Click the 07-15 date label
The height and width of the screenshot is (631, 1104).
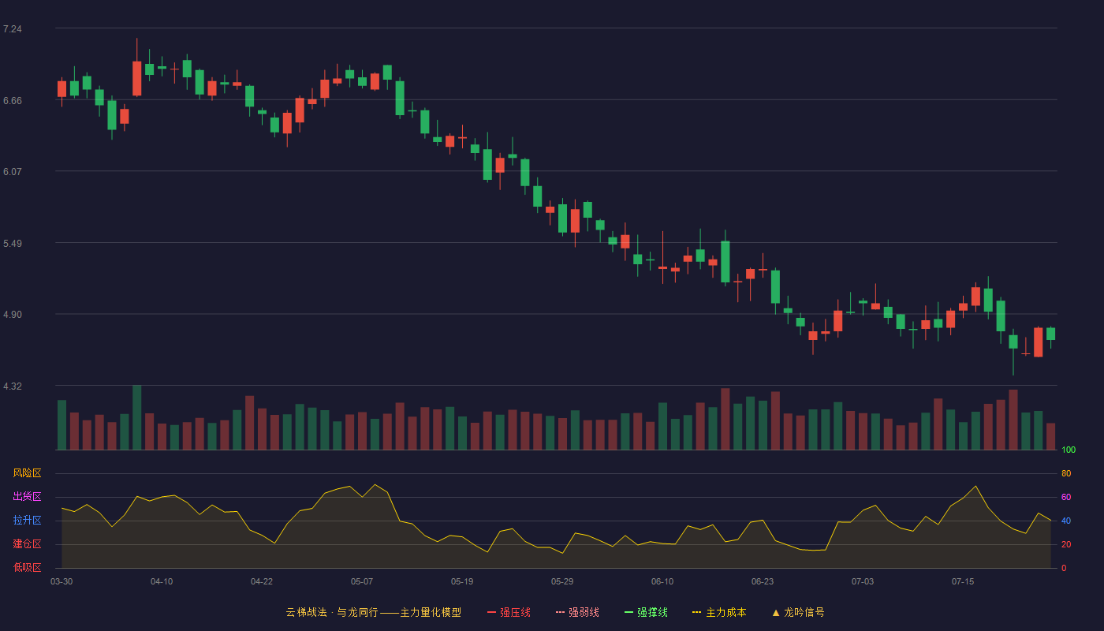[963, 581]
